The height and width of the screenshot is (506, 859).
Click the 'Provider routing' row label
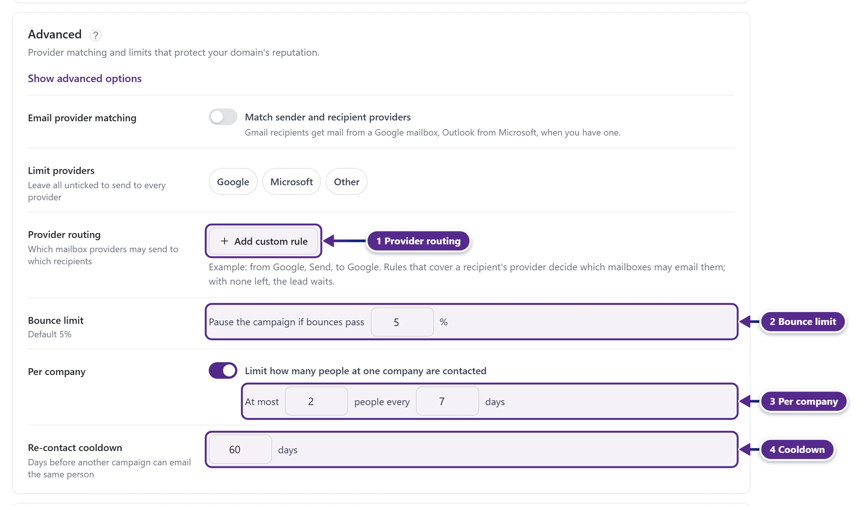pyautogui.click(x=64, y=235)
